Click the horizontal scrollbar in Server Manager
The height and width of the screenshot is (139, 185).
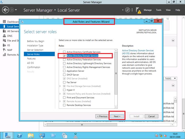tap(82, 125)
